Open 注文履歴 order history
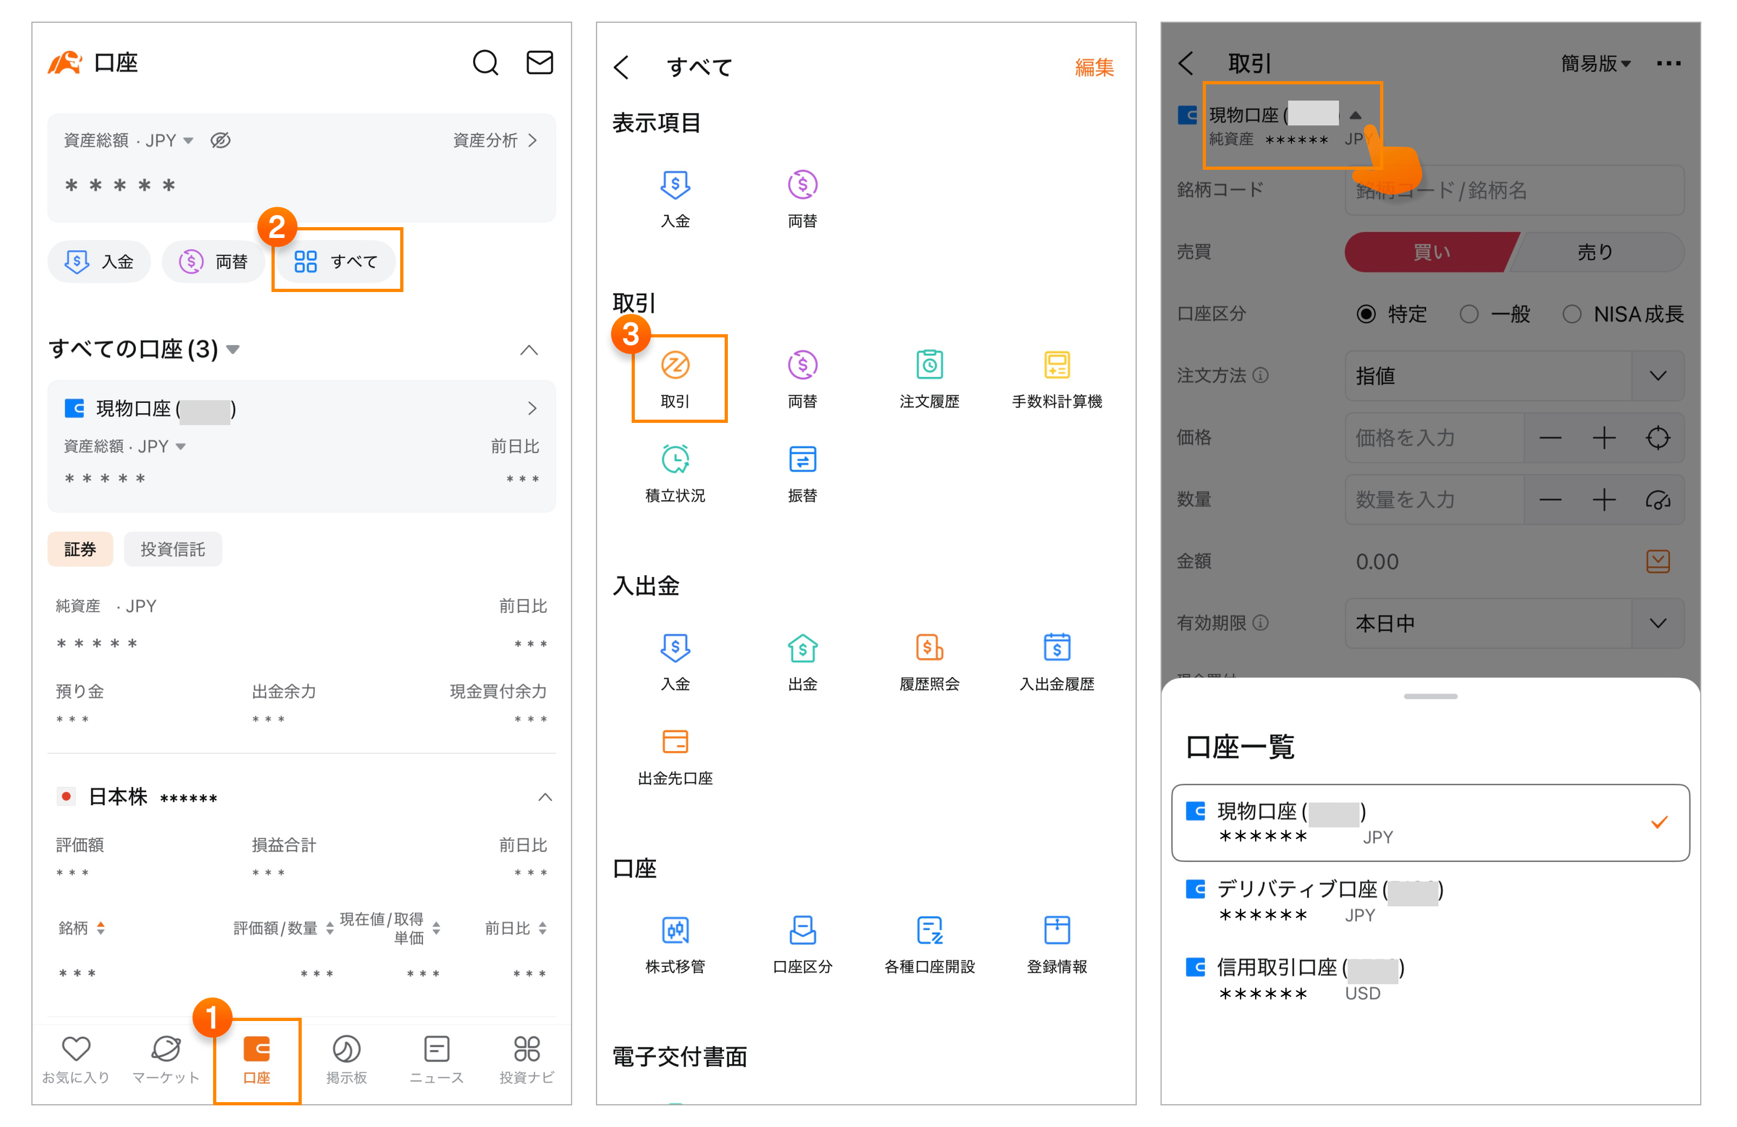The height and width of the screenshot is (1127, 1737). pos(930,380)
